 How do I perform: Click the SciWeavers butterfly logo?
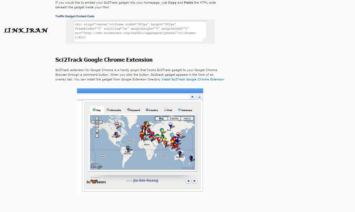pos(96,181)
